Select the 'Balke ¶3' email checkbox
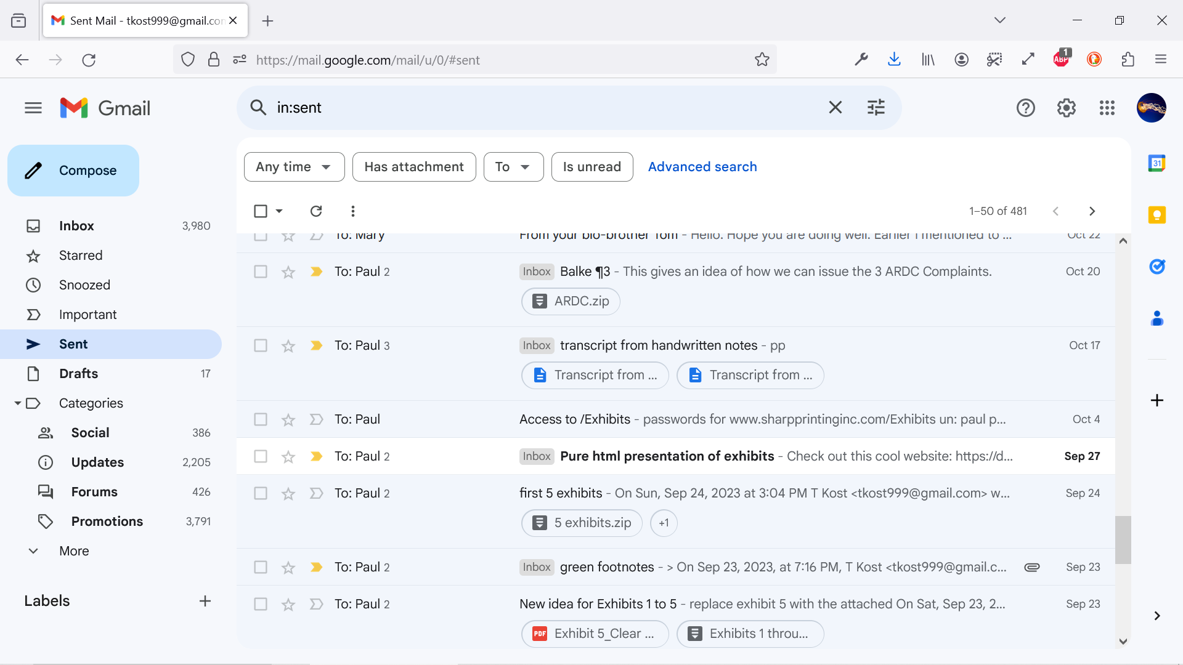Screen dimensions: 1183x665 pos(261,272)
